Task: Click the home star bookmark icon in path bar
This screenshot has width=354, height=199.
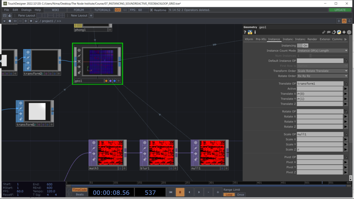Action: (31, 21)
